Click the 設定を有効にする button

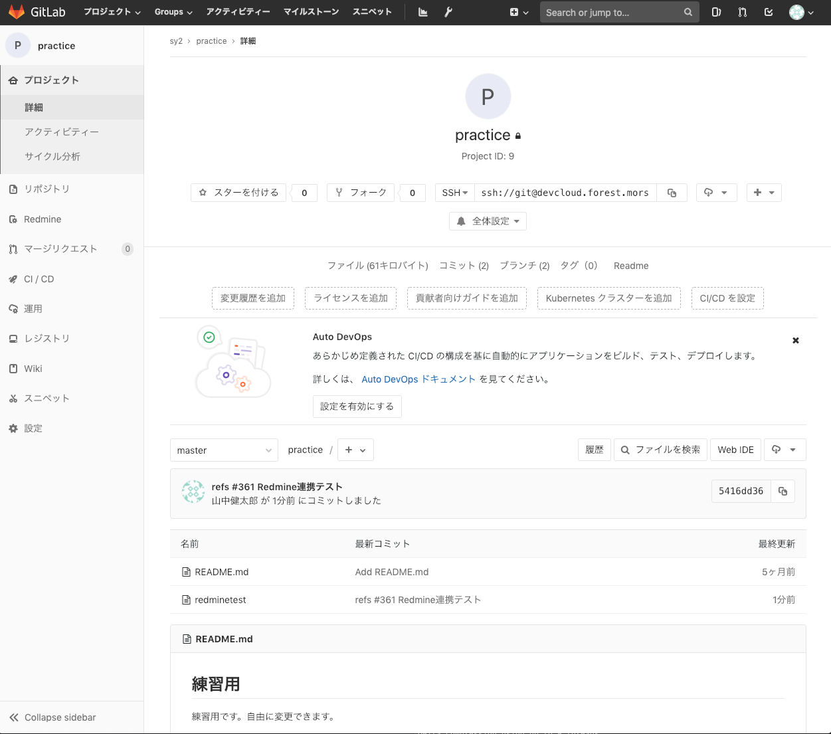(357, 407)
